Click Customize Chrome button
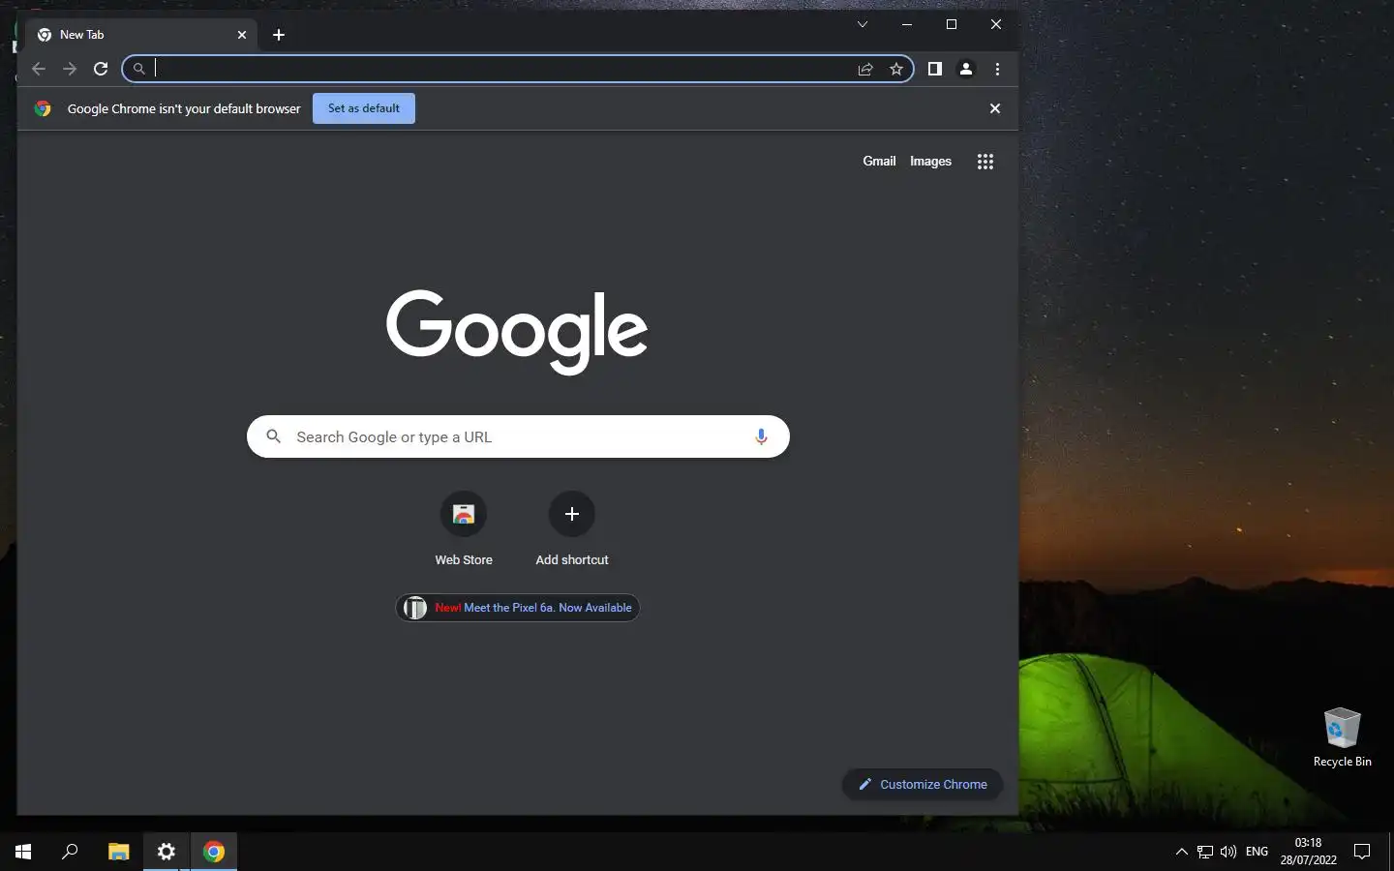 [x=923, y=784]
